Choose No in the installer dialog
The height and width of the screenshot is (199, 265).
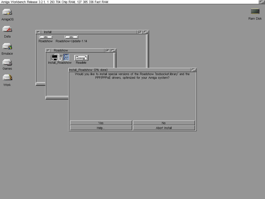click(164, 123)
